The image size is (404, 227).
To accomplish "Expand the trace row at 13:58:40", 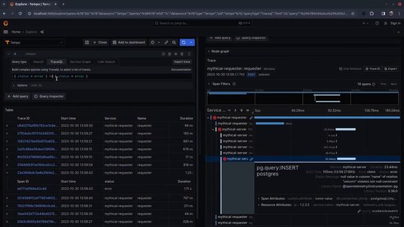I will point(7,198).
